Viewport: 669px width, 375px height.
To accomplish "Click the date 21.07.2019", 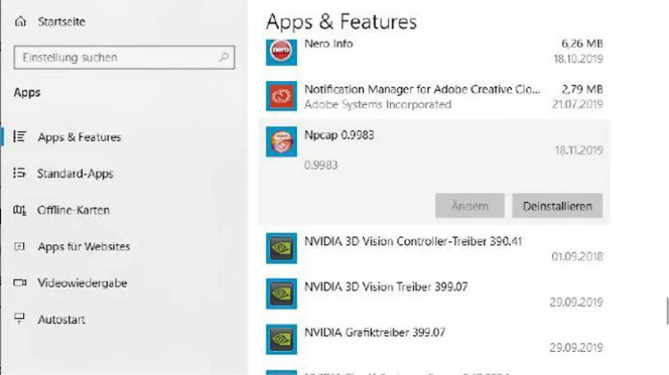I will (x=577, y=104).
